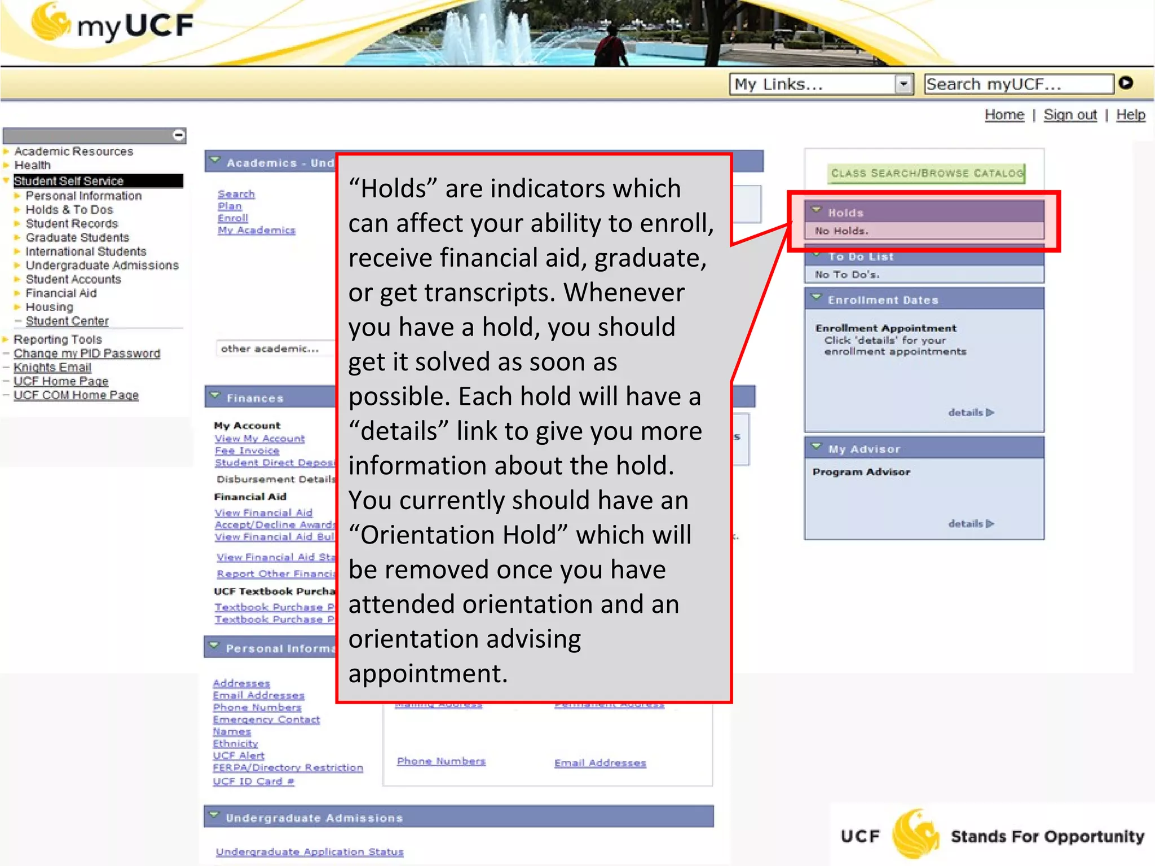
Task: Open View My Account link
Action: [x=259, y=439]
